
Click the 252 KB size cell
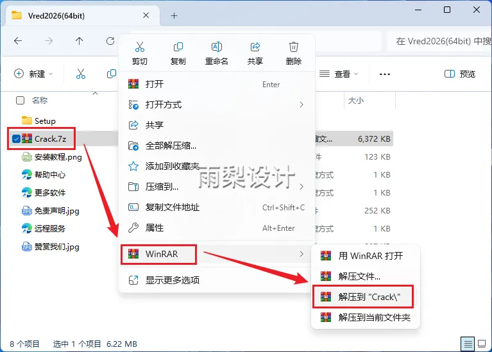[x=377, y=210]
